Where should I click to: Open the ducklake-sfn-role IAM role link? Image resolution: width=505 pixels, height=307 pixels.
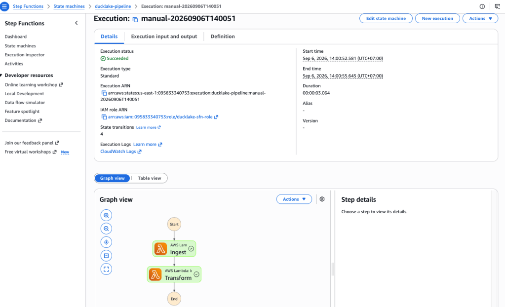pyautogui.click(x=160, y=117)
